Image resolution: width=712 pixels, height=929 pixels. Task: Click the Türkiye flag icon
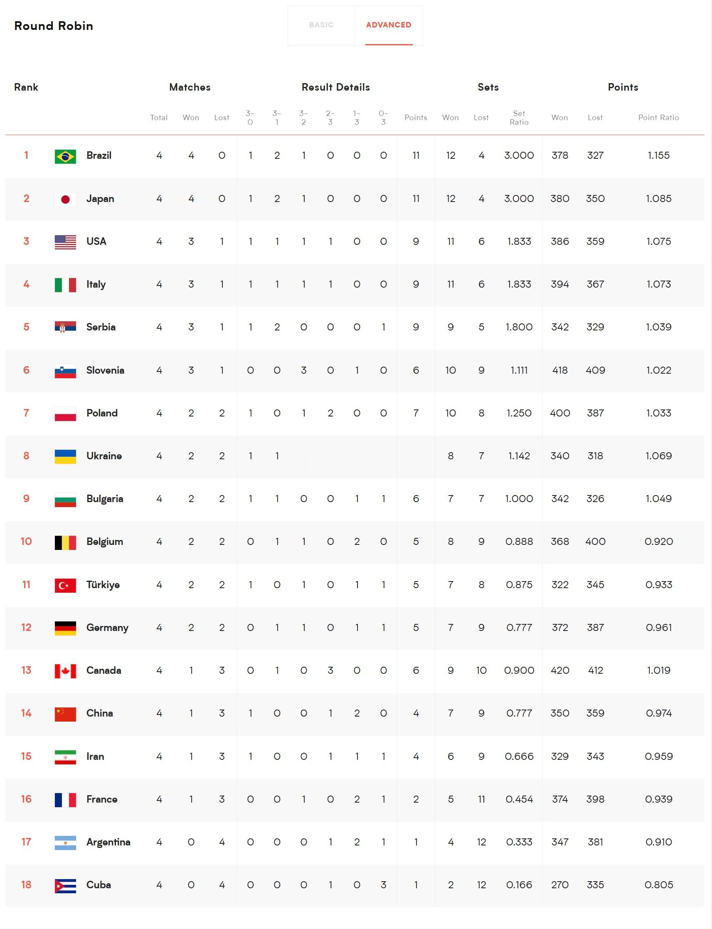[65, 585]
